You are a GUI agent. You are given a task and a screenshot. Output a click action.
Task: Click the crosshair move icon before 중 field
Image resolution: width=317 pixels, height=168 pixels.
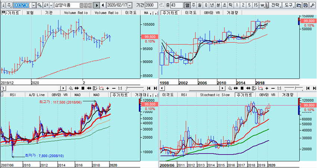pos(162,5)
